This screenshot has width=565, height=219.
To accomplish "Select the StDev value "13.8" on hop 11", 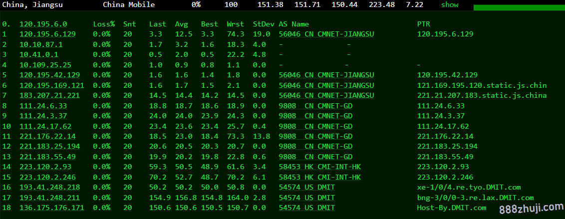I will (x=262, y=137).
